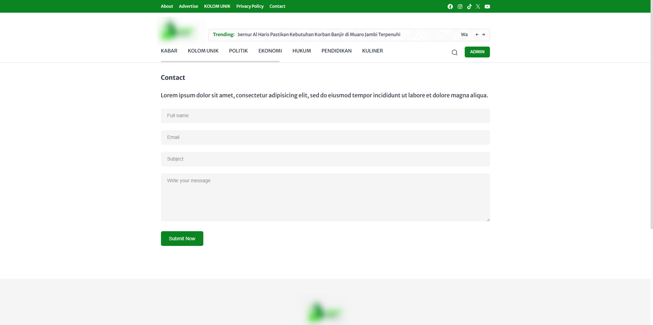This screenshot has height=325, width=653.
Task: Select the KULINER menu item
Action: pyautogui.click(x=372, y=51)
